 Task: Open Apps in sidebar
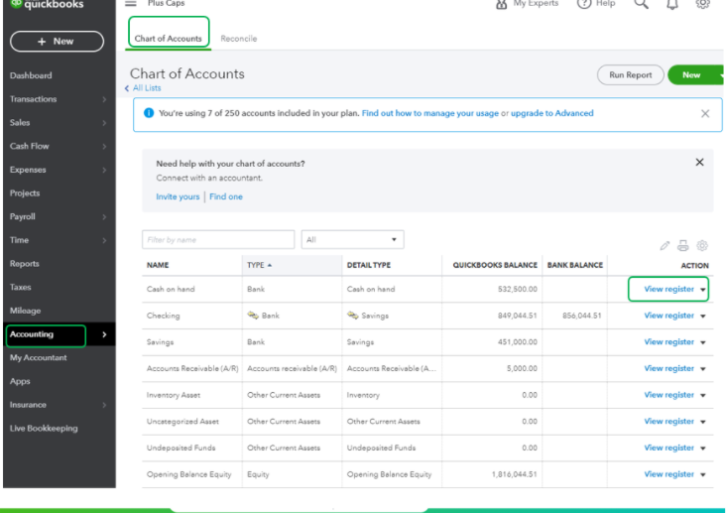click(20, 381)
